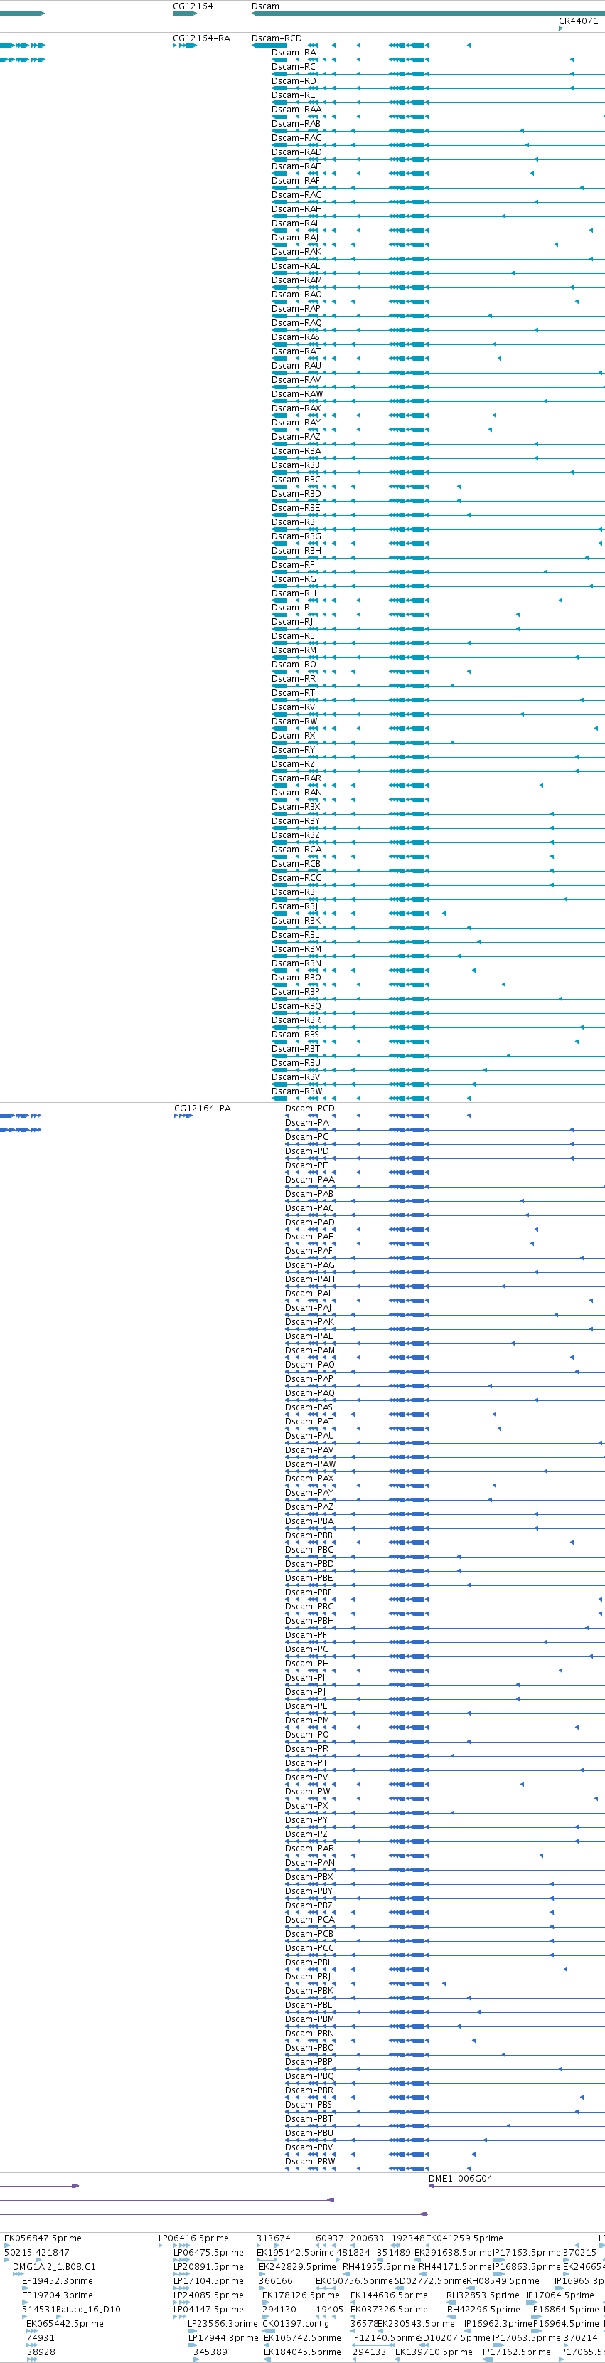This screenshot has width=605, height=2363.
Task: Select transcript Dscam-RBQ
Action: 296,1006
